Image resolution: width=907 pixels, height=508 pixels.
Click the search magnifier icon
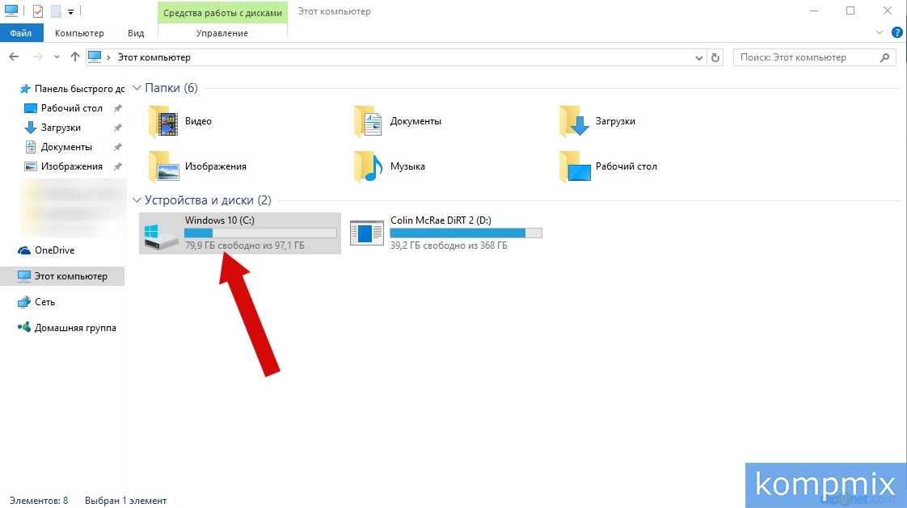pyautogui.click(x=884, y=57)
